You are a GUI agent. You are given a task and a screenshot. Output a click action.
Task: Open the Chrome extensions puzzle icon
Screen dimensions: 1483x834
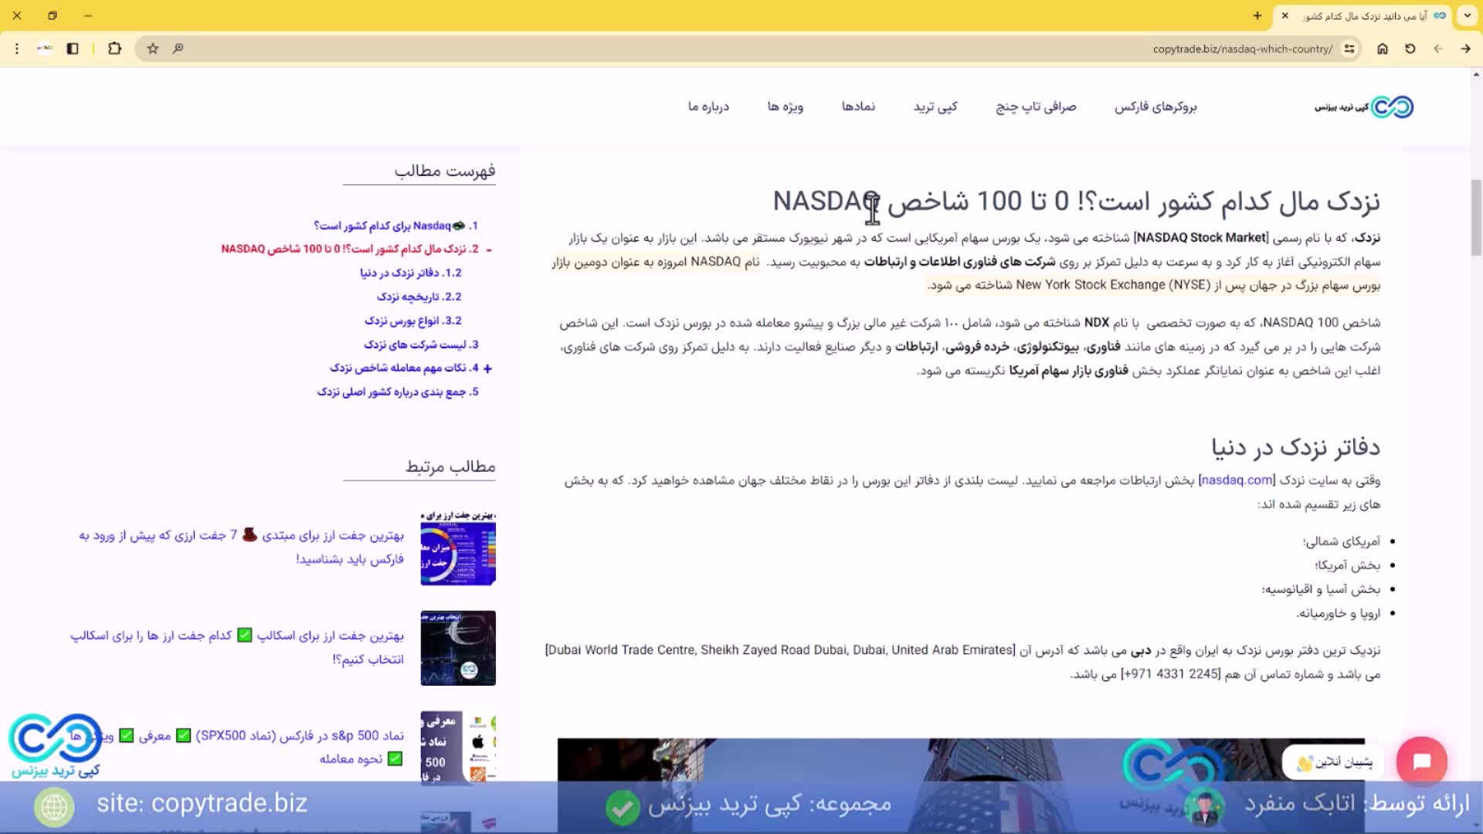(x=114, y=48)
